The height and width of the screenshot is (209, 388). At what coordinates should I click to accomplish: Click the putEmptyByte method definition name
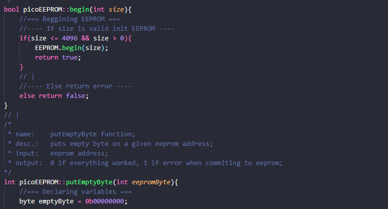coord(89,182)
